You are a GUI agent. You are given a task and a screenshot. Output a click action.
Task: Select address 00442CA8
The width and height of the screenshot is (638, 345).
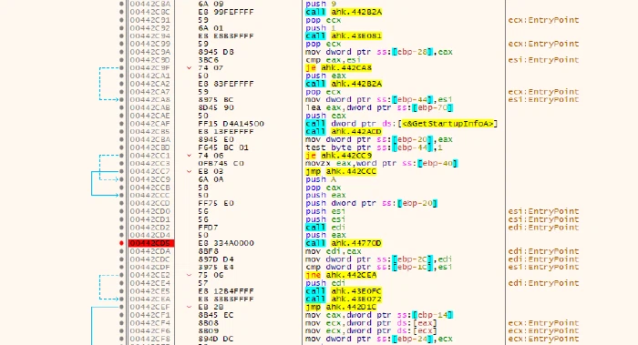(x=149, y=99)
